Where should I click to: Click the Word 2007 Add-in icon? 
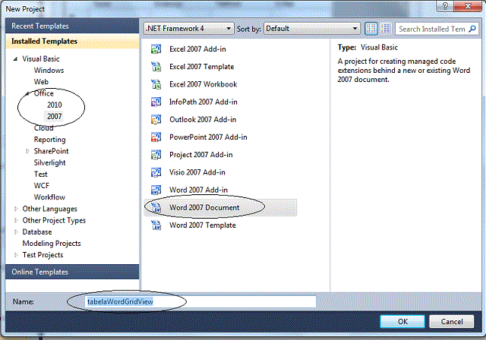156,190
